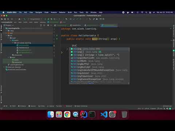Screen dimensions: 175x131
Task: Choose String[] strings = line.split completion
Action: click(99, 55)
